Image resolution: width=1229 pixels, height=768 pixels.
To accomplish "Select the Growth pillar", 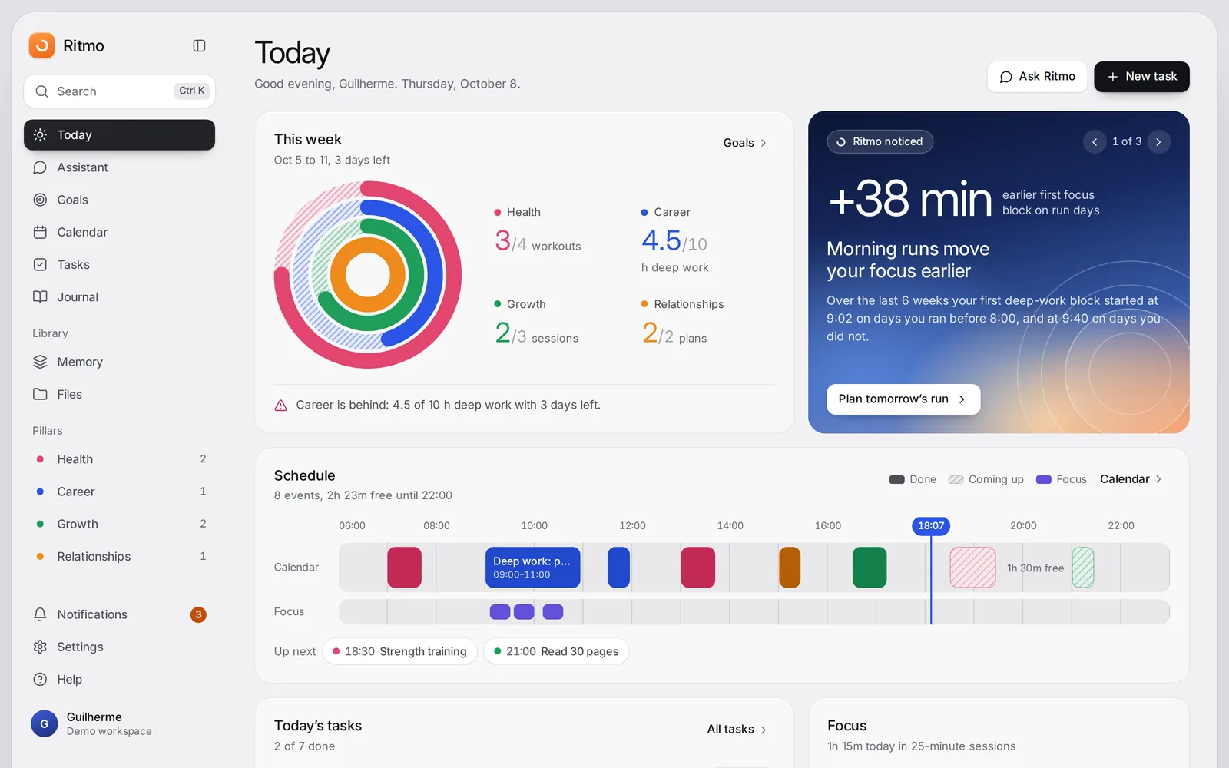I will [119, 524].
